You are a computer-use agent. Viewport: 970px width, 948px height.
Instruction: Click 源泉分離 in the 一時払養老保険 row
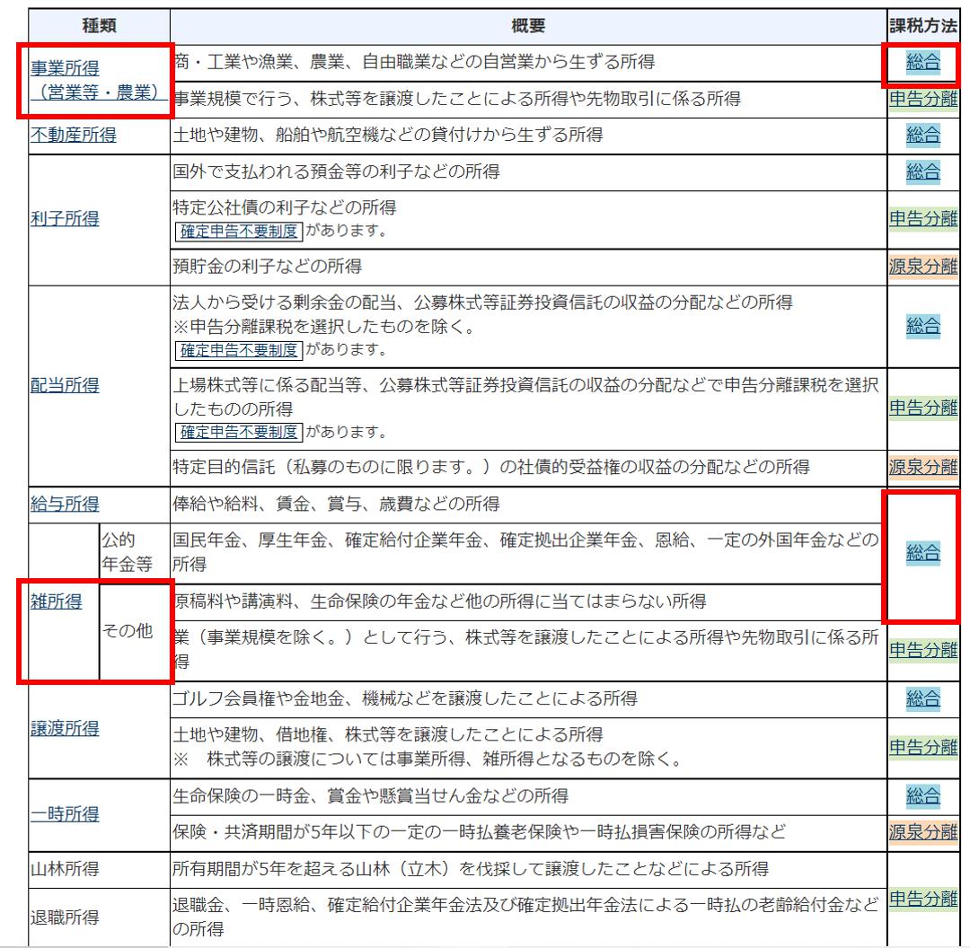tap(924, 830)
